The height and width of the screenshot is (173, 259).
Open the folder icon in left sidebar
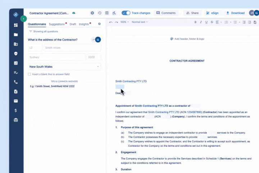point(16,35)
